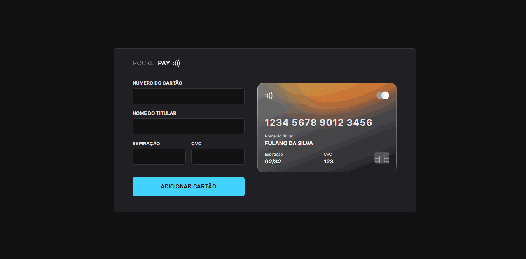
Task: Click the 'Expiração' caption on the card
Action: point(274,155)
